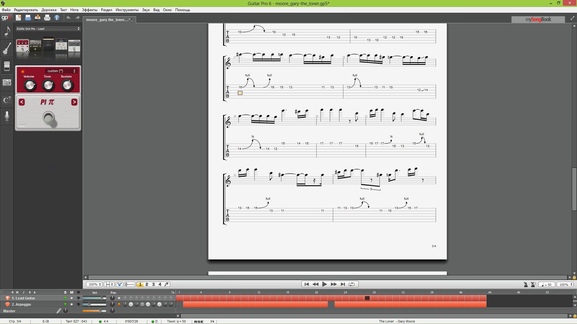
Task: Open the lyrics microphone side panel
Action: (x=7, y=116)
